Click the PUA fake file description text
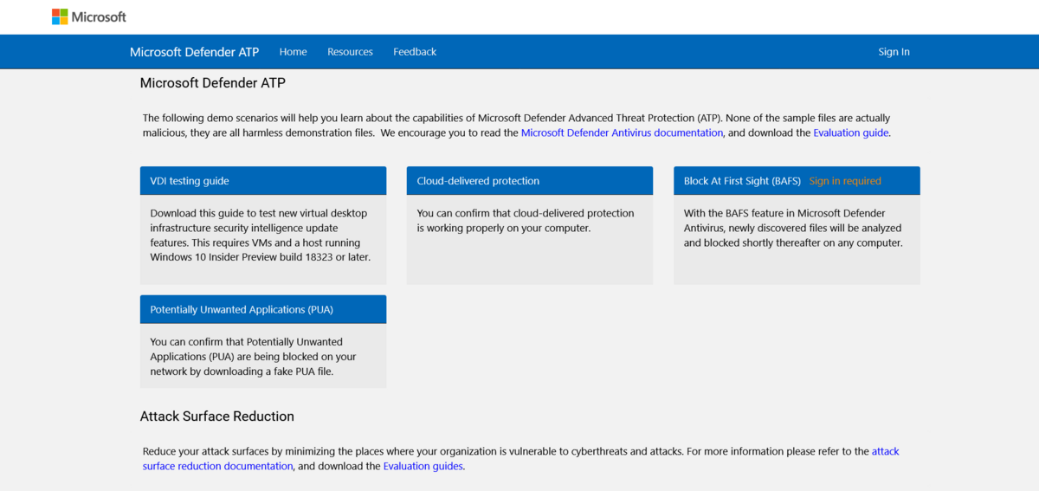 pyautogui.click(x=253, y=356)
